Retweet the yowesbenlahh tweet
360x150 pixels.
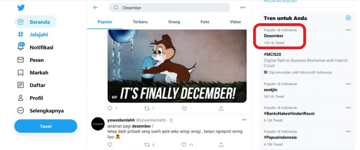coord(147,144)
